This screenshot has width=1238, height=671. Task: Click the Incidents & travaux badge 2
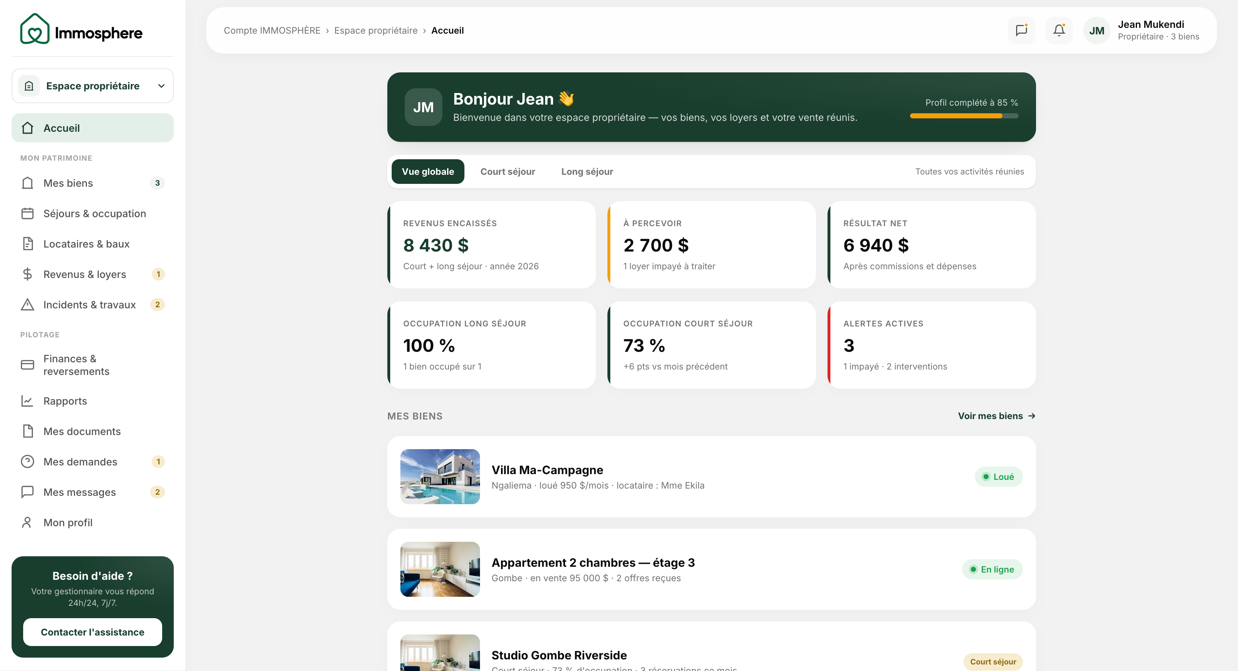click(157, 305)
